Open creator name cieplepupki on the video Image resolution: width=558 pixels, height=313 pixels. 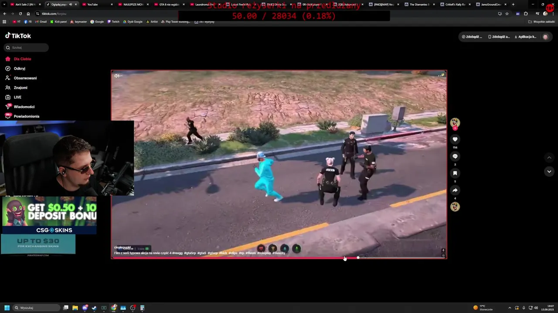point(122,247)
